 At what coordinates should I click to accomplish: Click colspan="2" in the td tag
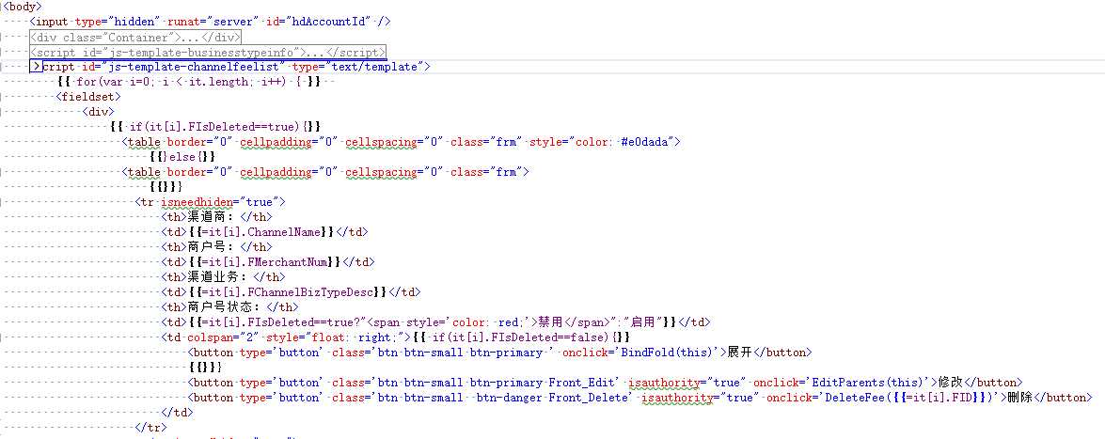point(221,337)
